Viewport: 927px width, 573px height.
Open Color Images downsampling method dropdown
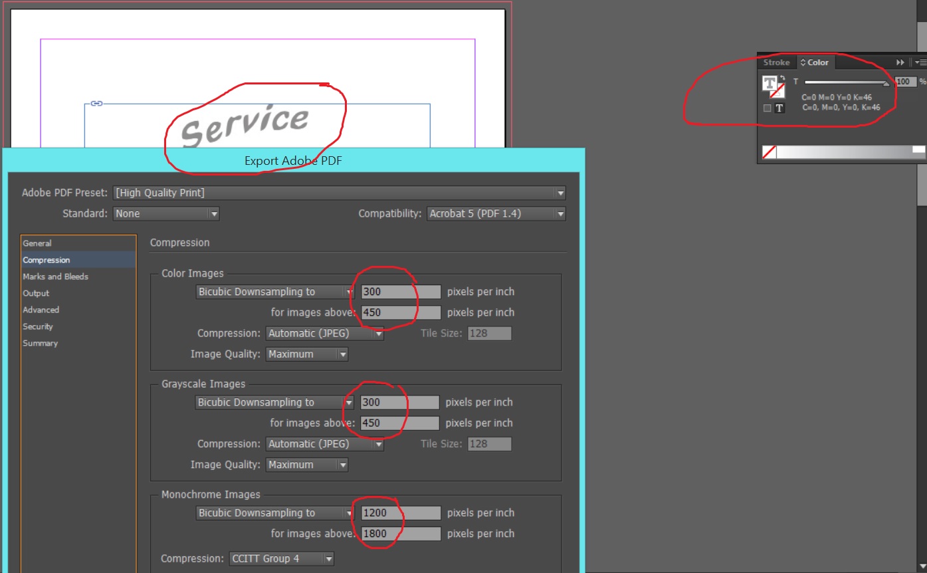tap(275, 292)
